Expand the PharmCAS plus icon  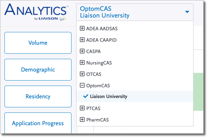pos(82,120)
